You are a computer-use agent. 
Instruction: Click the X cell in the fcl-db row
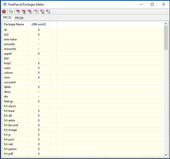(x=39, y=116)
